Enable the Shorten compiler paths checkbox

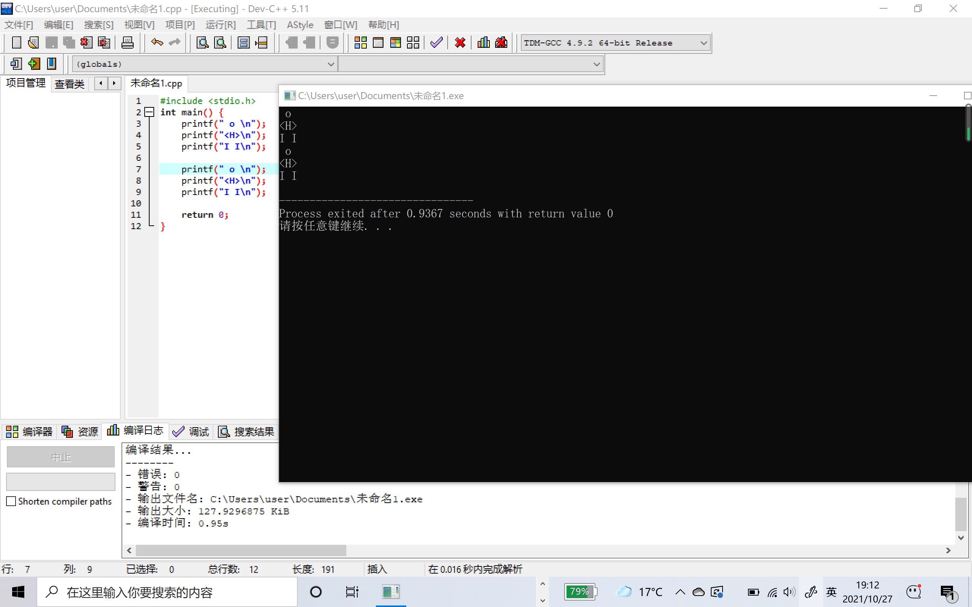point(11,501)
